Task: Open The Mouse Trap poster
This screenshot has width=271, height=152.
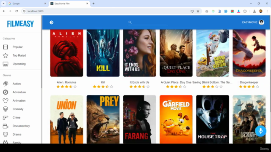Action: [213, 119]
